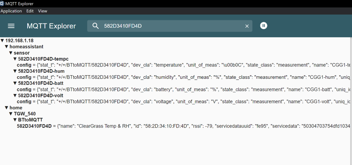Collapse the sensor topic branch
Image resolution: width=352 pixels, height=165 pixels.
tap(11, 53)
